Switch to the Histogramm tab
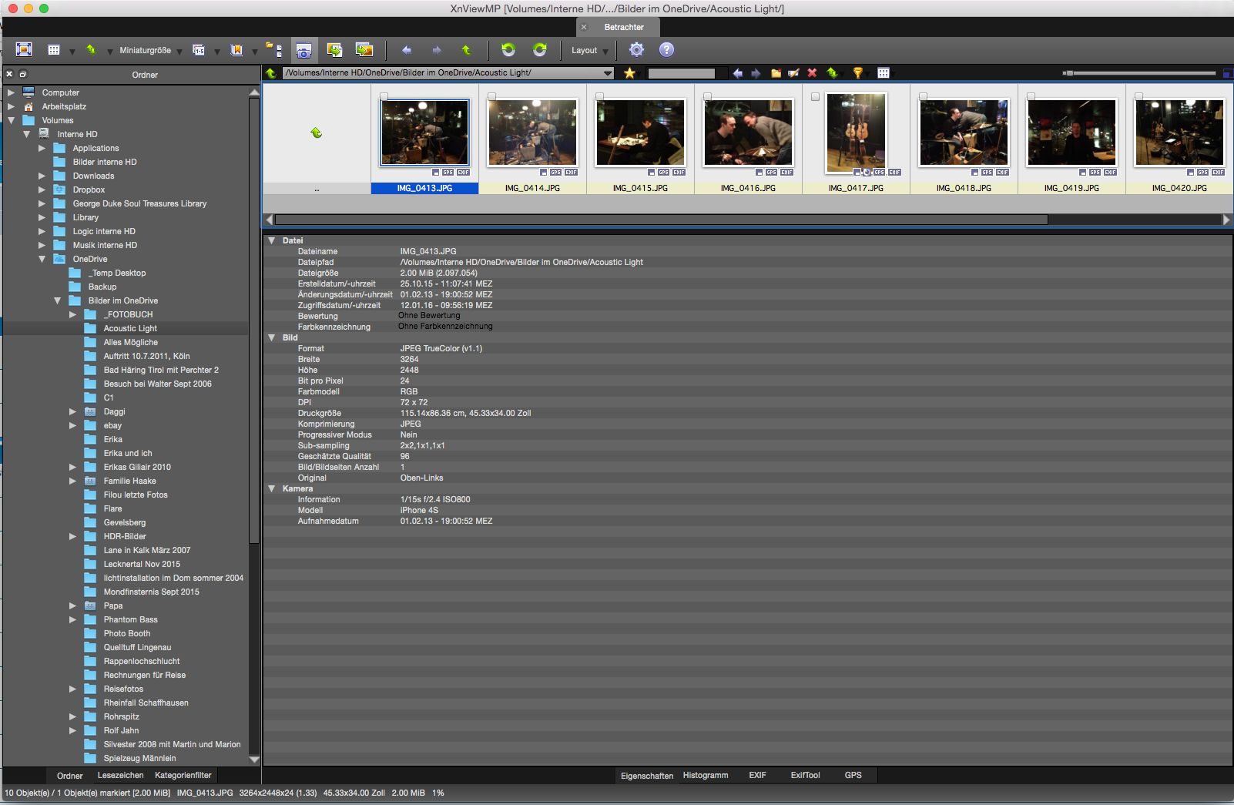The image size is (1234, 805). tap(705, 775)
